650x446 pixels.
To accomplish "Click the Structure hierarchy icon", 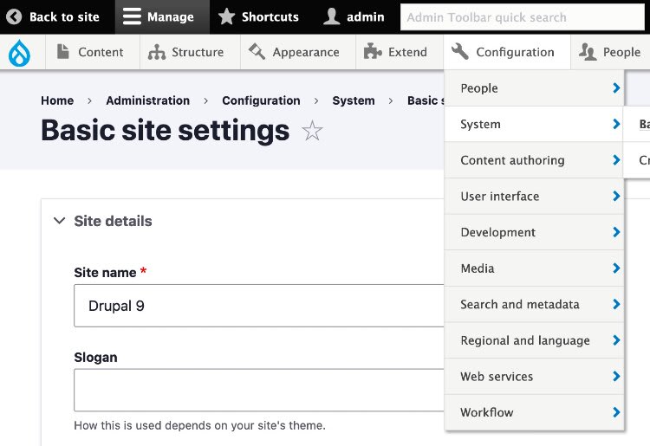I will pyautogui.click(x=157, y=52).
